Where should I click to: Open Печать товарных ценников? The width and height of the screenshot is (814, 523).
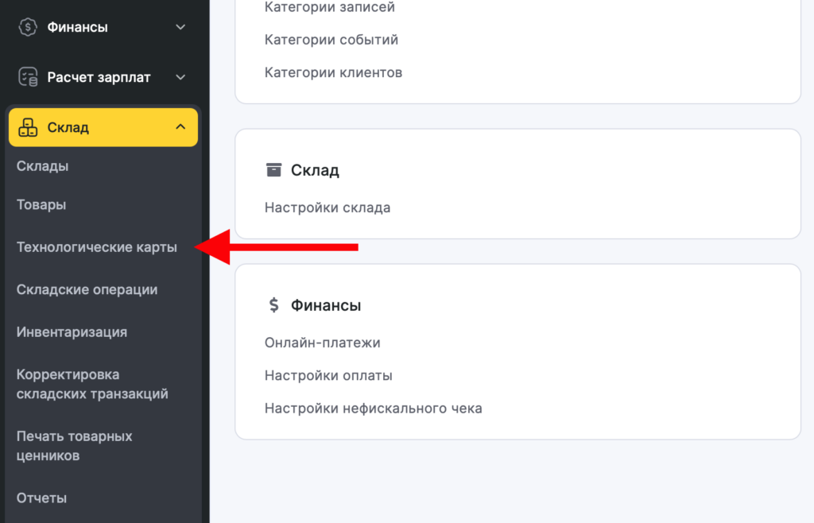[x=74, y=446]
